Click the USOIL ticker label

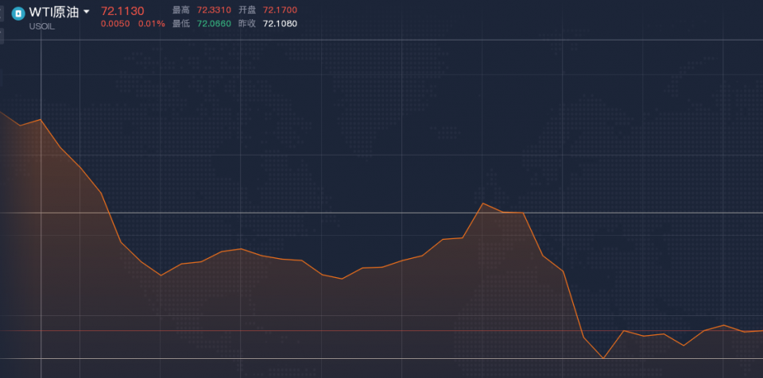(41, 27)
